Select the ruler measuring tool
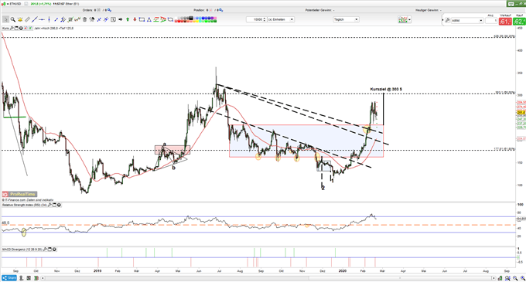The image size is (526, 282). click(27, 19)
